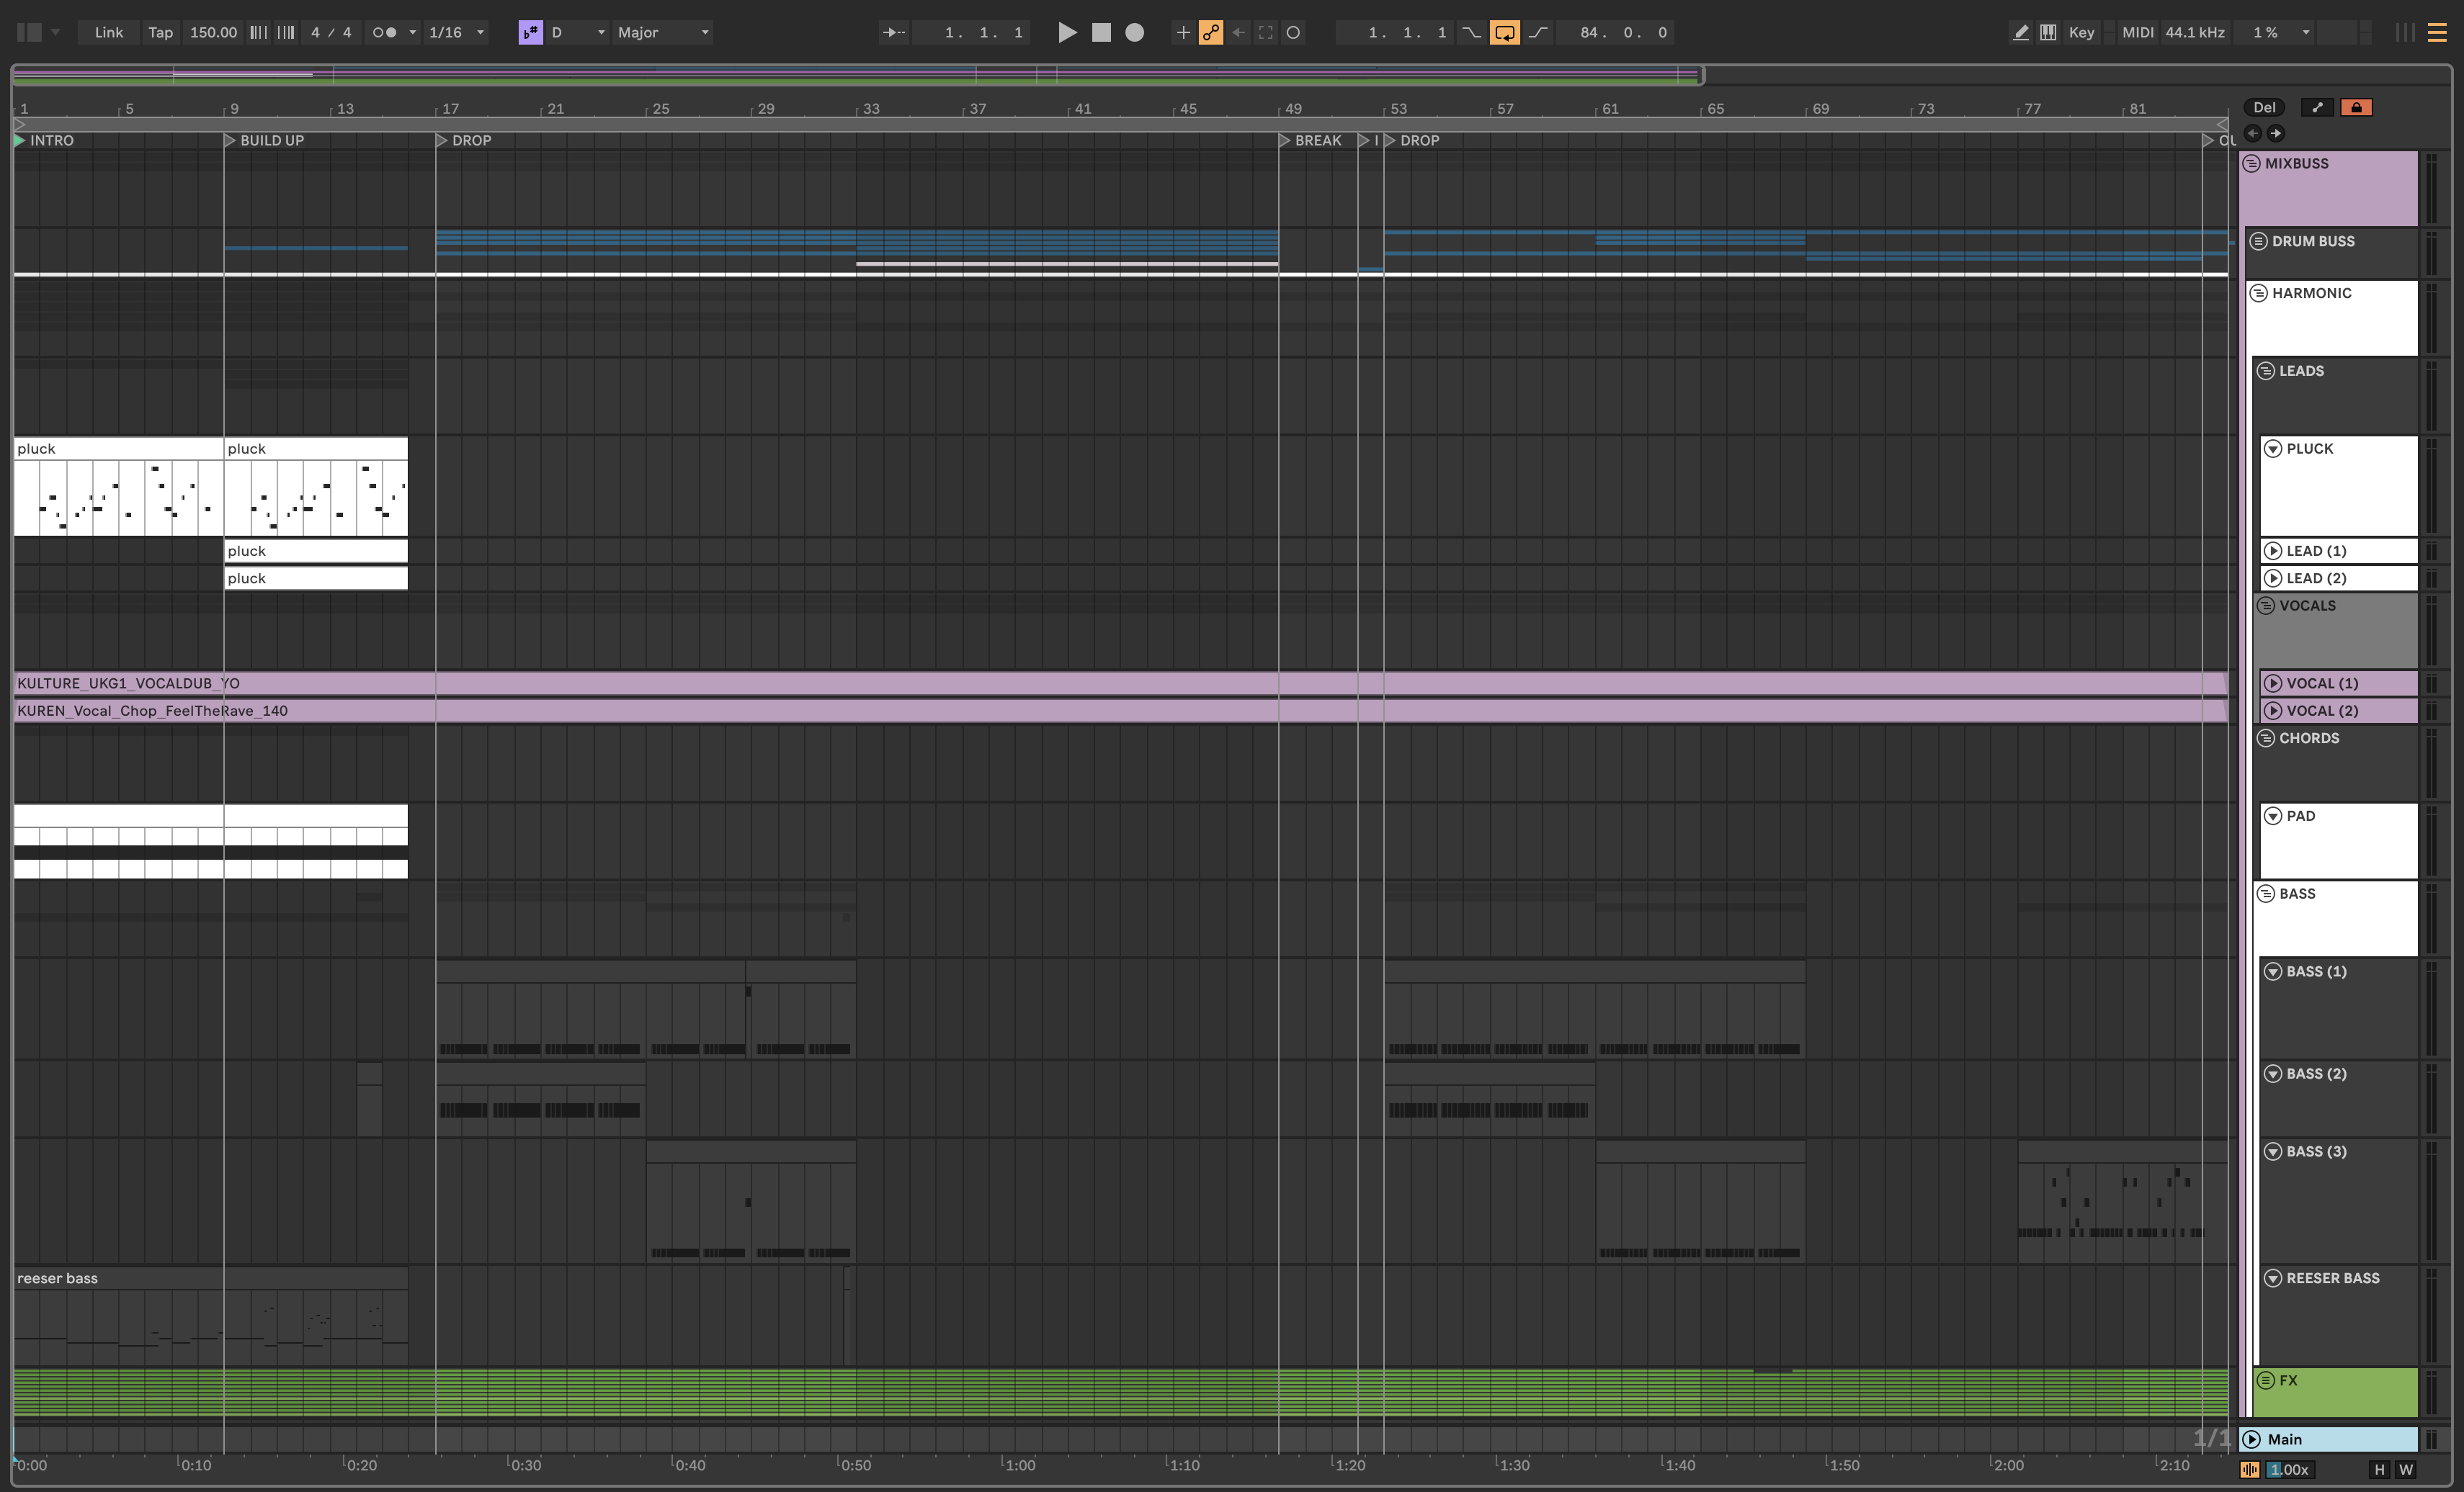This screenshot has height=1492, width=2464.
Task: Click the Del locator button
Action: [x=2264, y=107]
